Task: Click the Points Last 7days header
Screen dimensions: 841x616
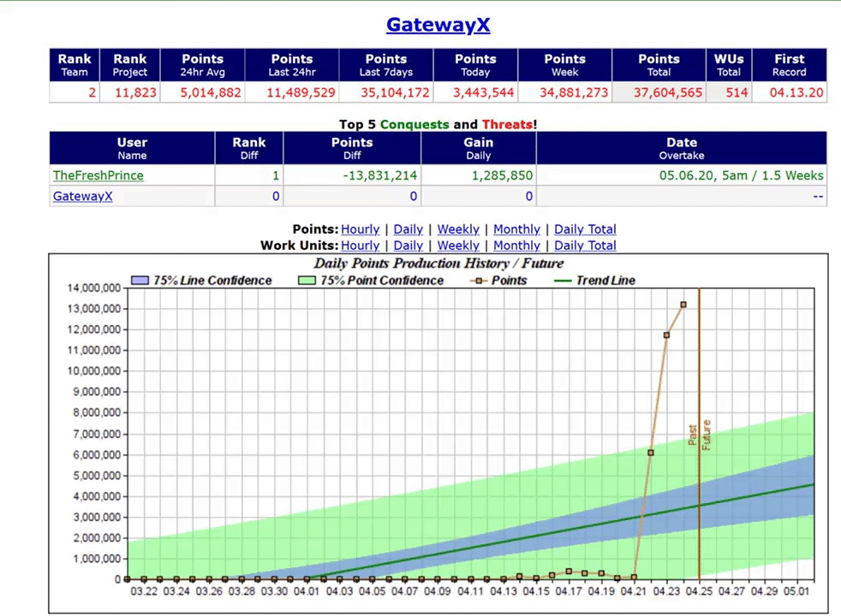Action: pos(386,65)
